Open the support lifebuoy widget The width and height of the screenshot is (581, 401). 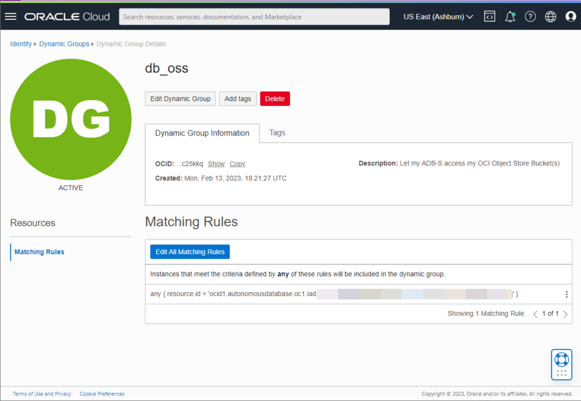click(561, 364)
